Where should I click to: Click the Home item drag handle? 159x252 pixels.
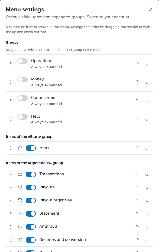click(x=11, y=148)
